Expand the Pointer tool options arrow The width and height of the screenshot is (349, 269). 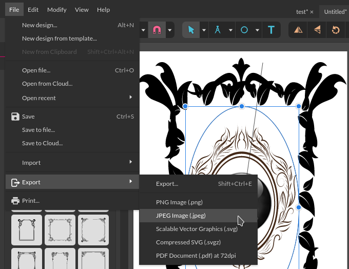point(204,30)
